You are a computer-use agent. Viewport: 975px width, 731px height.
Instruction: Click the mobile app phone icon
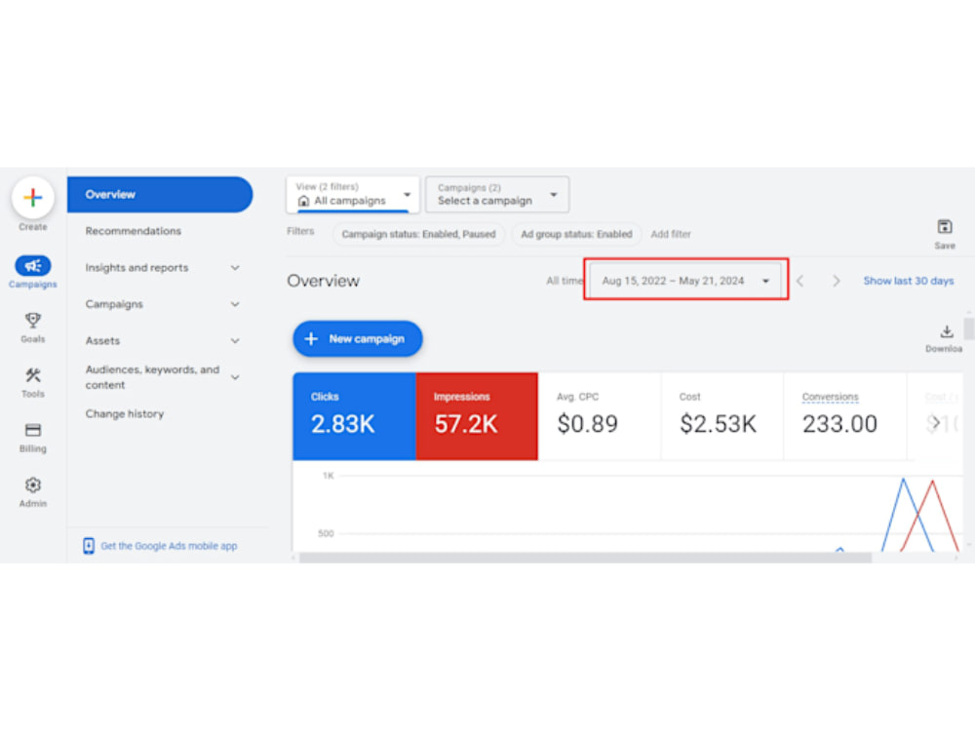(89, 546)
